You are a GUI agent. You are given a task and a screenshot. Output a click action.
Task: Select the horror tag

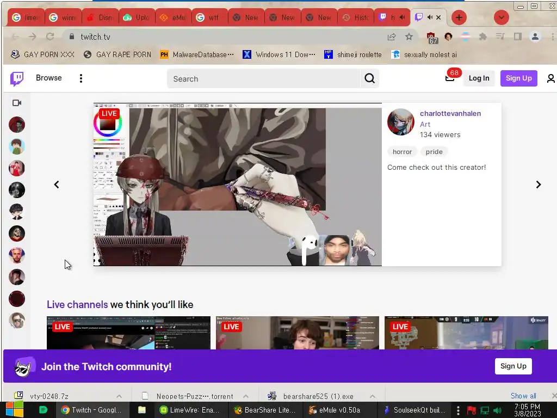(402, 152)
